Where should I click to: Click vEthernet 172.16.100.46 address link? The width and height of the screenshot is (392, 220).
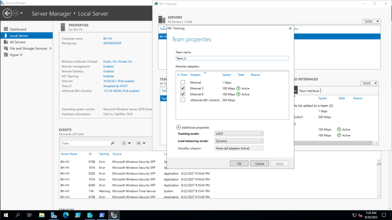pyautogui.click(x=121, y=91)
